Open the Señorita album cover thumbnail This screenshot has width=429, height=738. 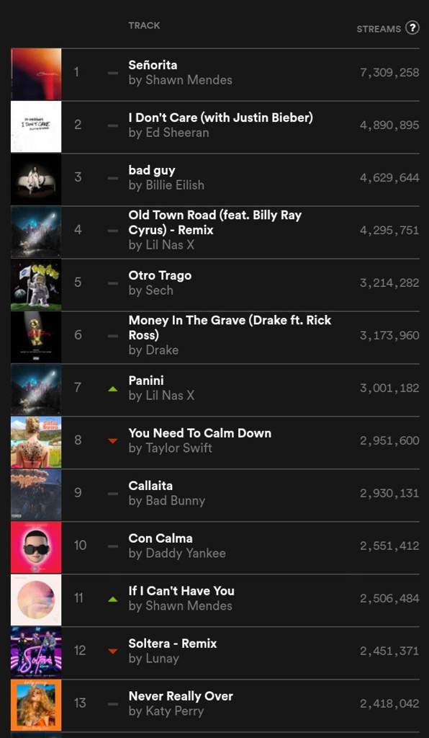[36, 74]
